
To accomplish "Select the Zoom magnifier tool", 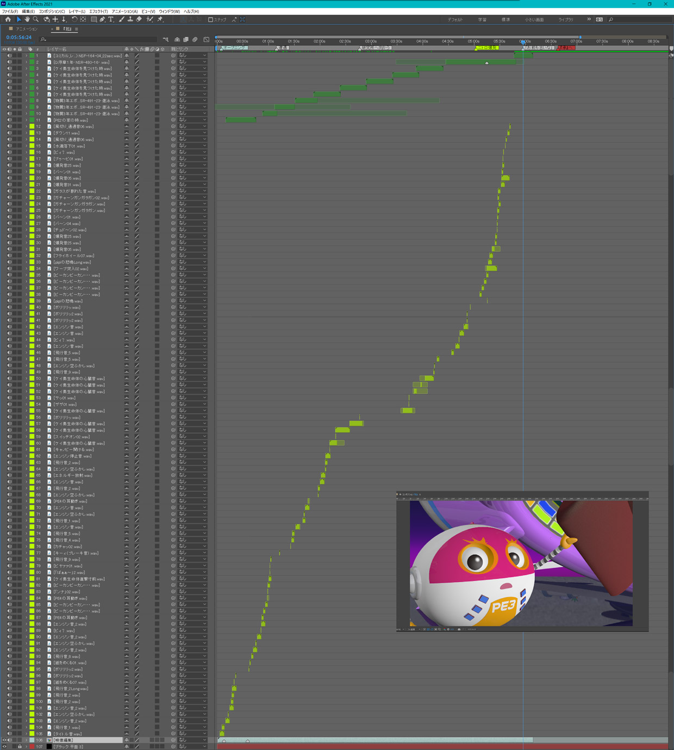I will tap(36, 20).
